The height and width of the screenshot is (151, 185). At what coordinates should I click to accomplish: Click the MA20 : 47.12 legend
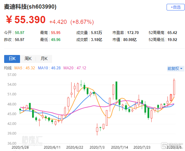(75, 68)
